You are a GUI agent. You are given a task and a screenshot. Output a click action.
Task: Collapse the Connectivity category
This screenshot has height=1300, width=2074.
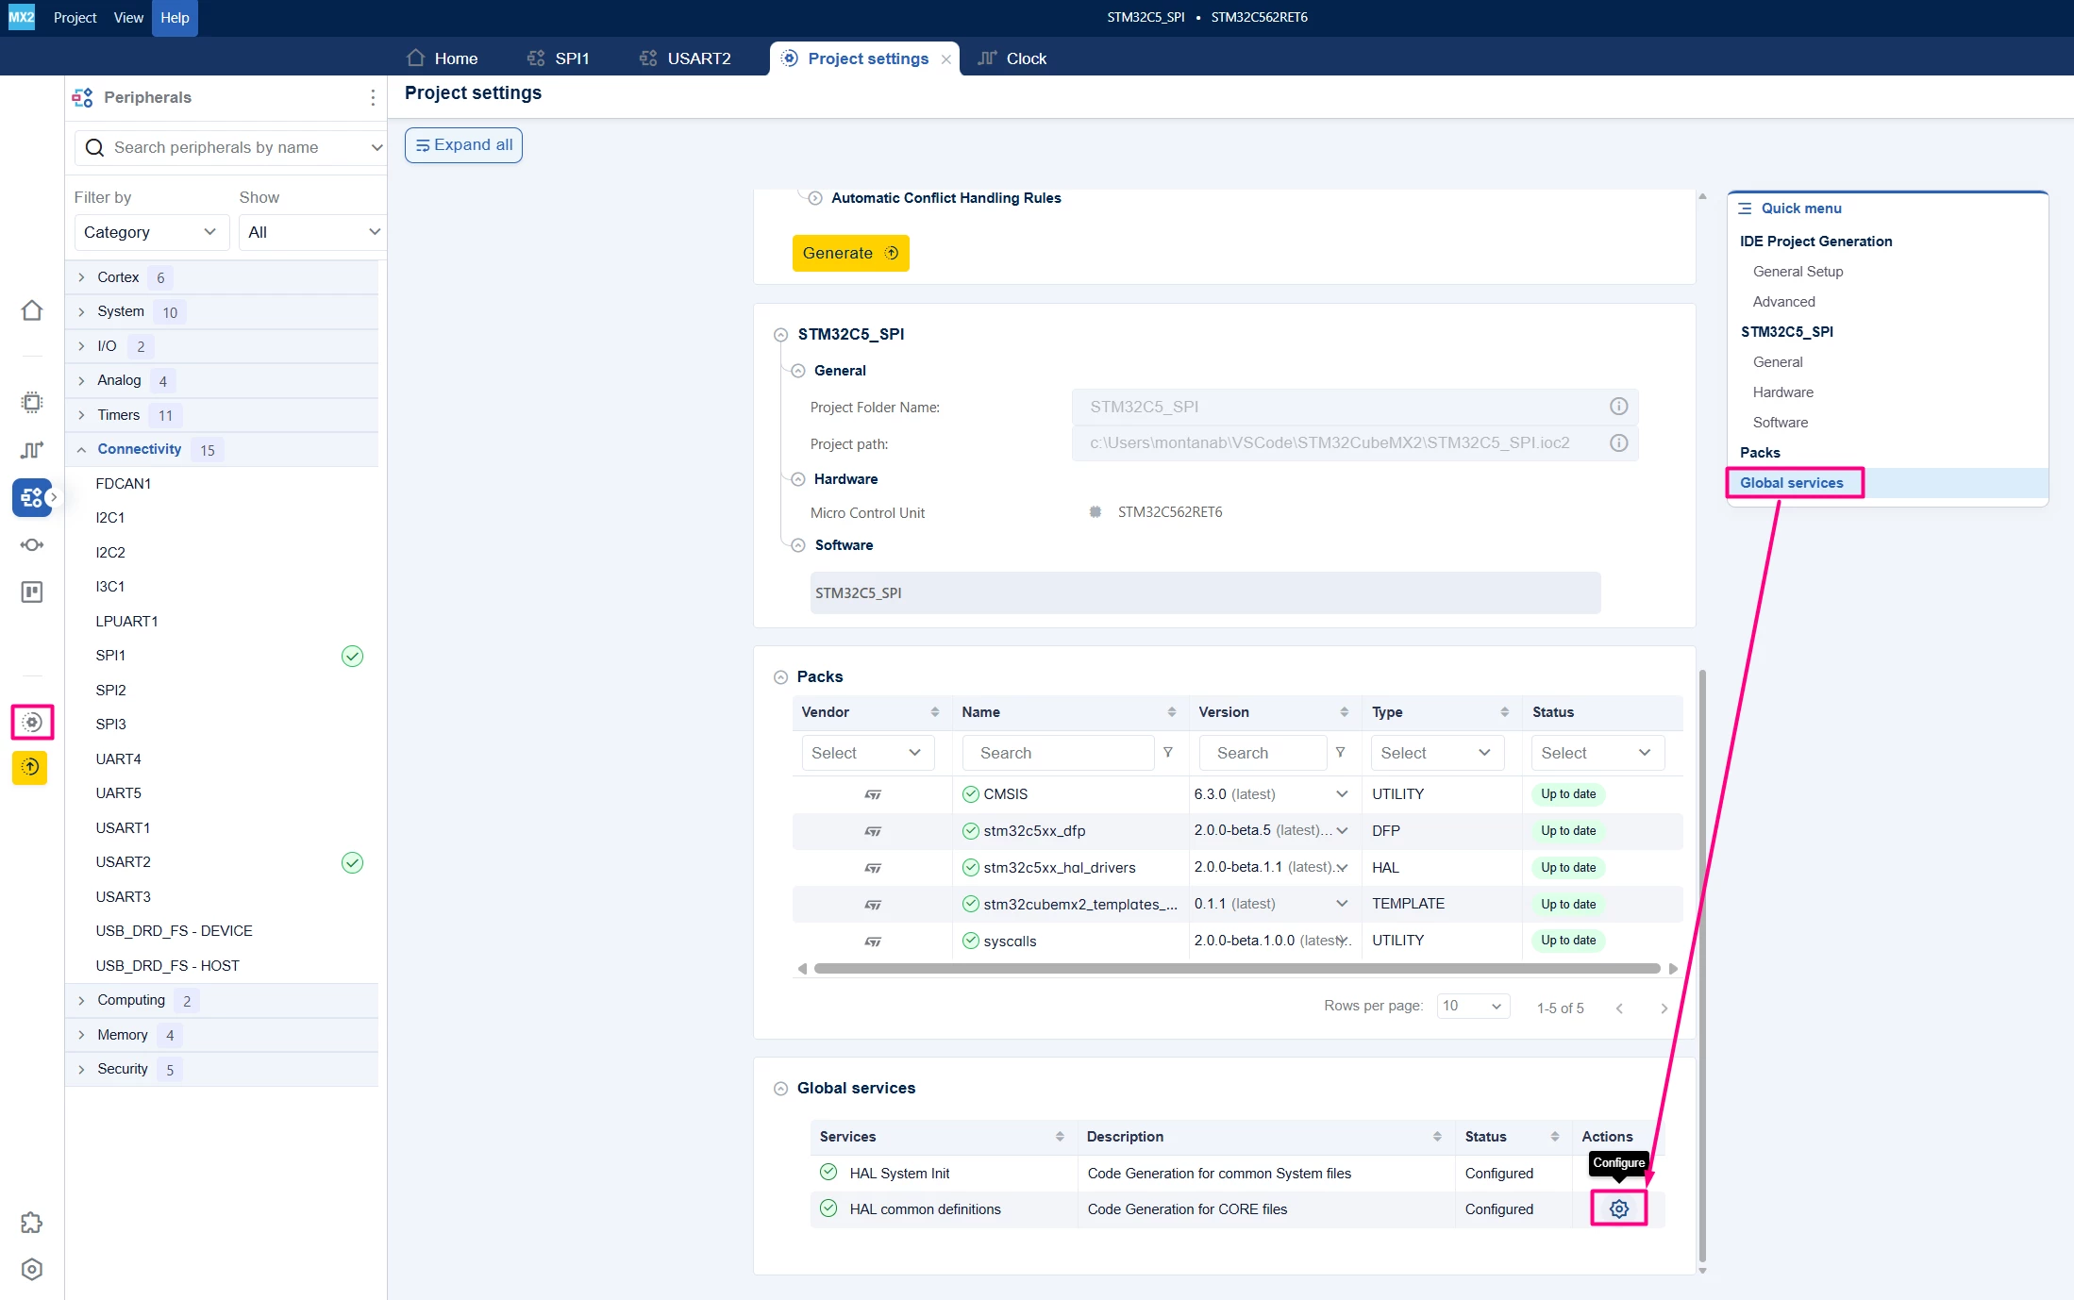(82, 449)
